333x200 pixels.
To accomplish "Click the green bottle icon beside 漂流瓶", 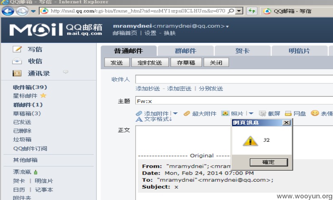I will coord(35,172).
